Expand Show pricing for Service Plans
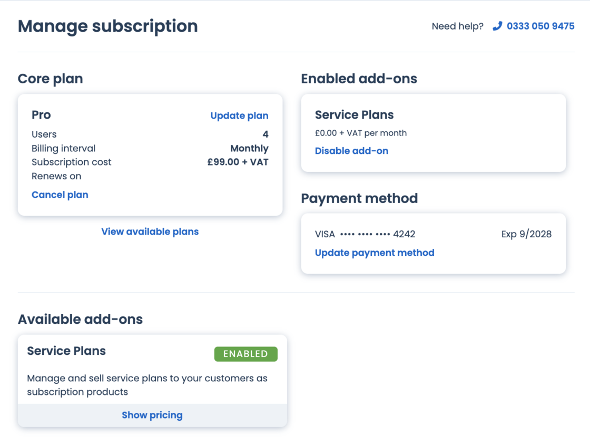The image size is (590, 444). (152, 415)
